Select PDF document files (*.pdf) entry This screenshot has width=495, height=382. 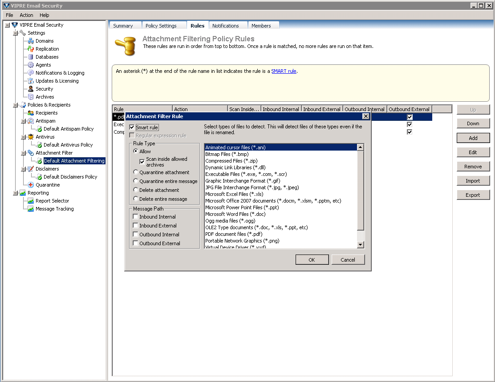(280, 234)
